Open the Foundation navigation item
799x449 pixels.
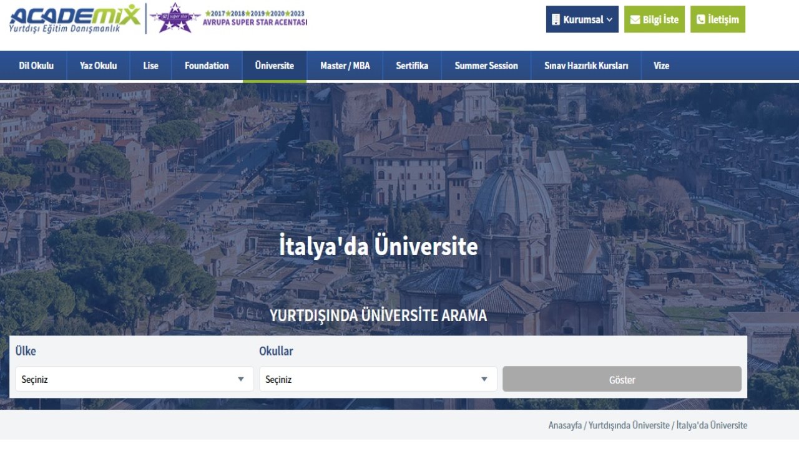206,65
